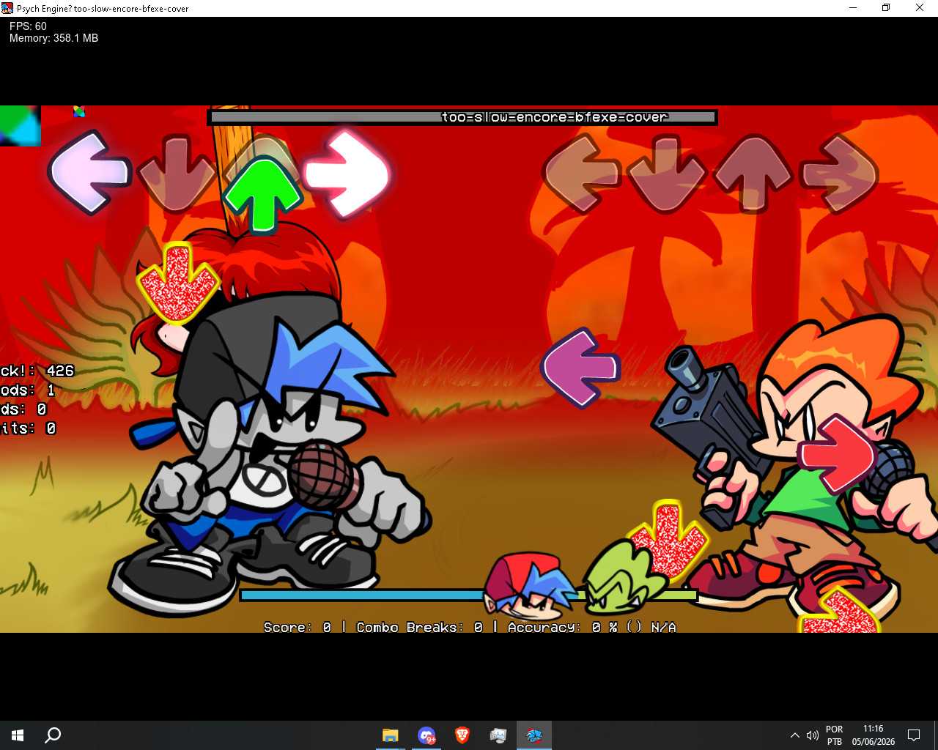Open File Explorer from the taskbar
938x750 pixels.
click(390, 735)
